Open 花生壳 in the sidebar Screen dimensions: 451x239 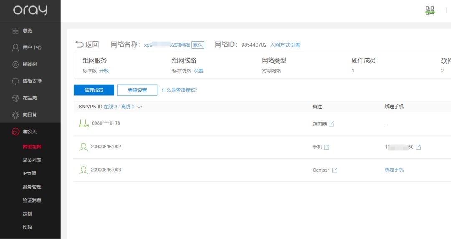coord(30,98)
